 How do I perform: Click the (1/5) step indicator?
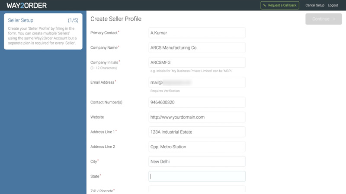click(73, 20)
